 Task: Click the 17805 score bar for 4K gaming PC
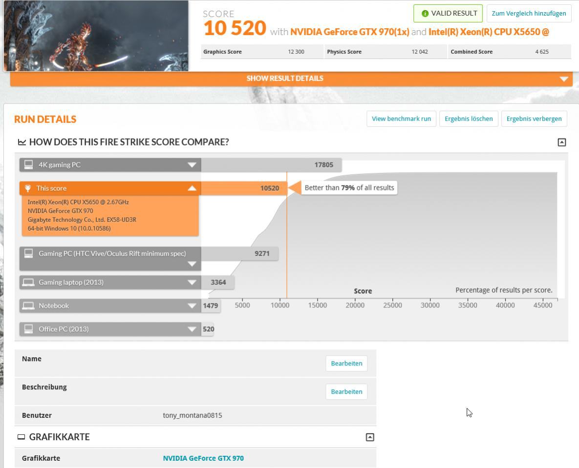pyautogui.click(x=271, y=165)
